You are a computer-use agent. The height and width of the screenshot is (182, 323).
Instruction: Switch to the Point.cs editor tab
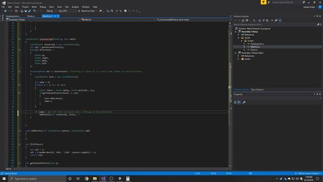click(31, 16)
